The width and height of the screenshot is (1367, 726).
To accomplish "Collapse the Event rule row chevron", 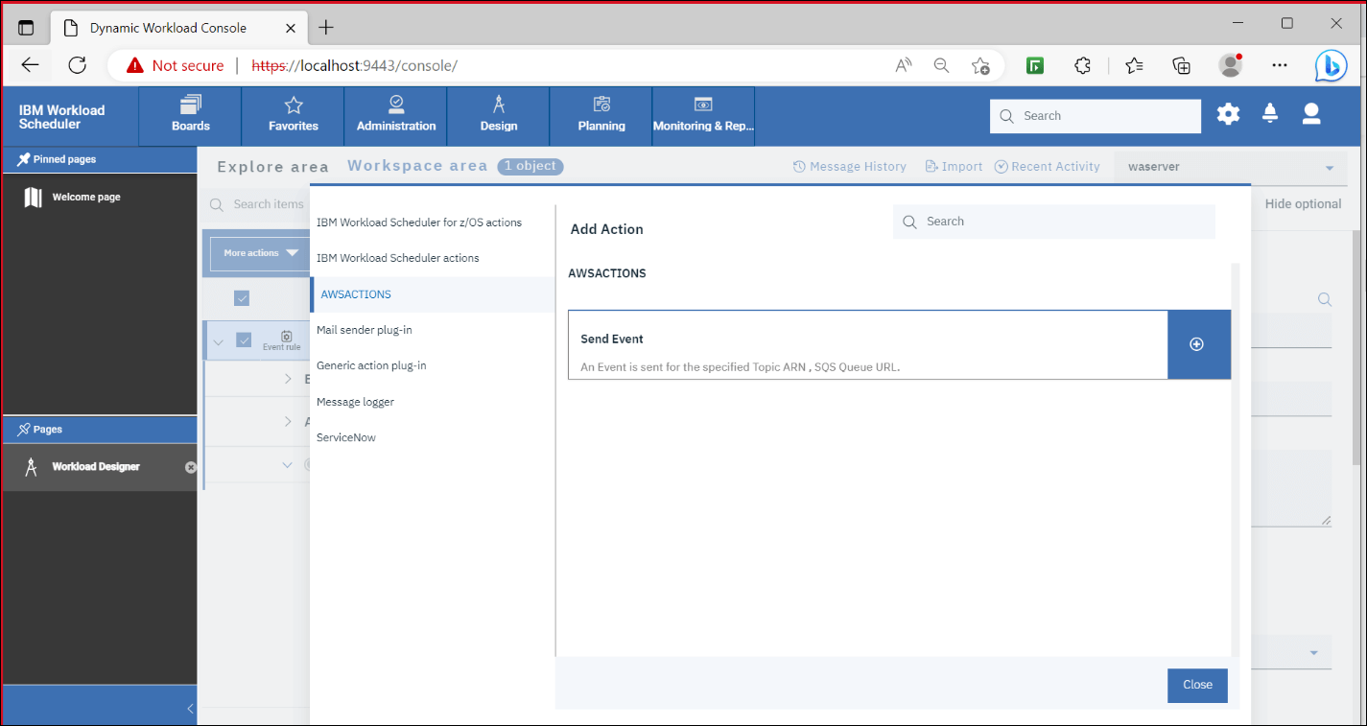I will pos(218,341).
